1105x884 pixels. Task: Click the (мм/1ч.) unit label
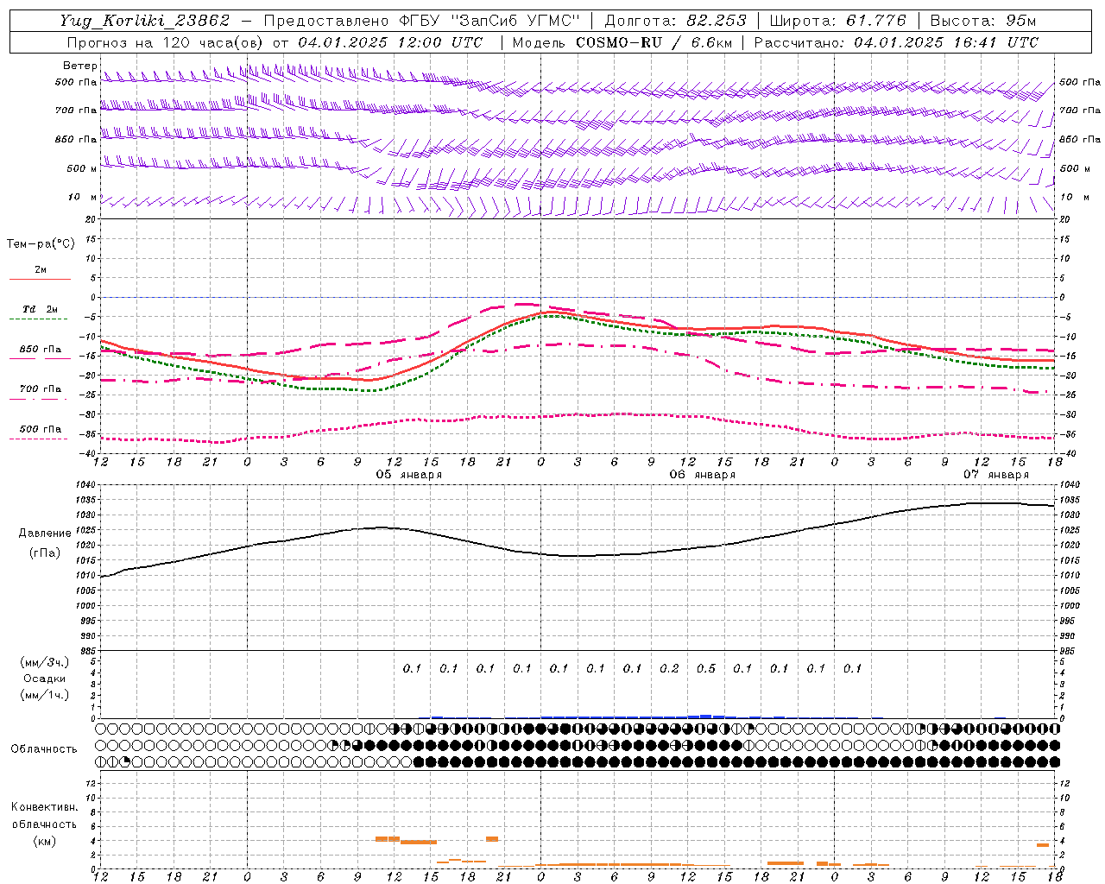pyautogui.click(x=45, y=695)
